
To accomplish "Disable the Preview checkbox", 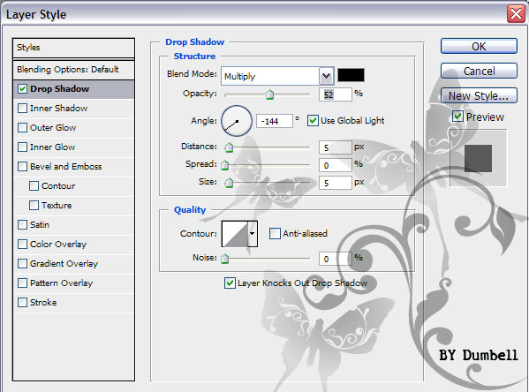I will (x=457, y=117).
